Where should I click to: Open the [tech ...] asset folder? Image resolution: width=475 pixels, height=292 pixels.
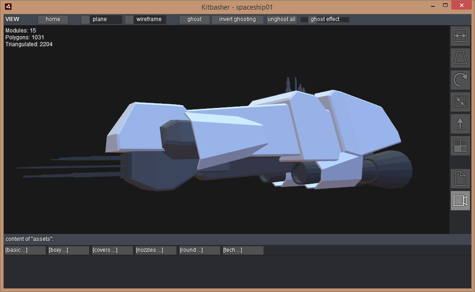pos(243,250)
